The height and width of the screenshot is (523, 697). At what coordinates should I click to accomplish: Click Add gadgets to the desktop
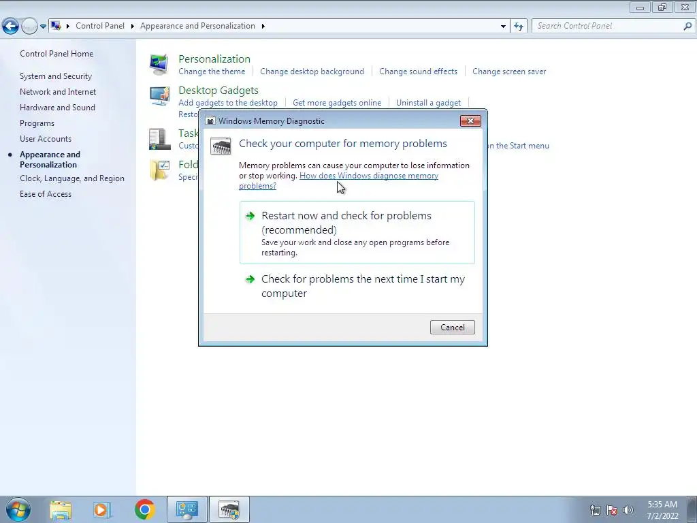(x=228, y=103)
